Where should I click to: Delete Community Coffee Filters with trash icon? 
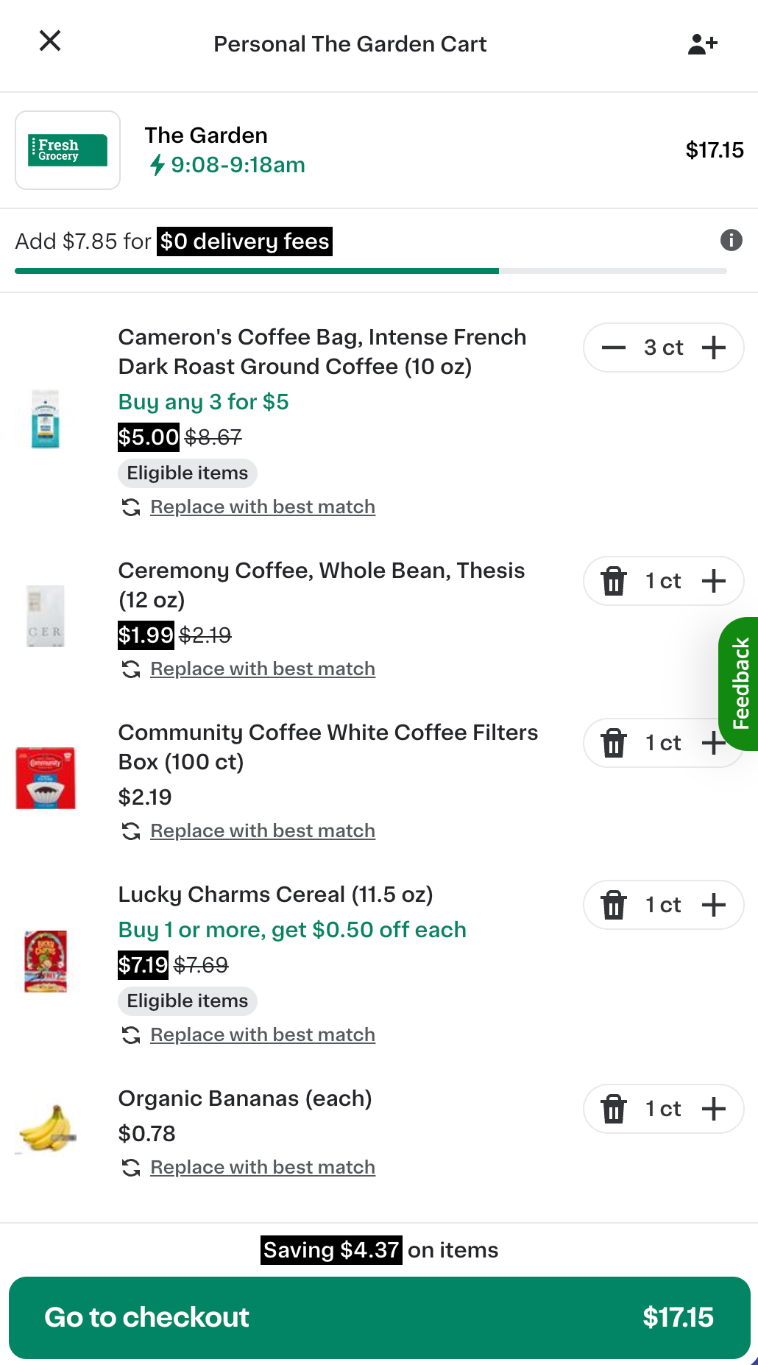tap(613, 744)
